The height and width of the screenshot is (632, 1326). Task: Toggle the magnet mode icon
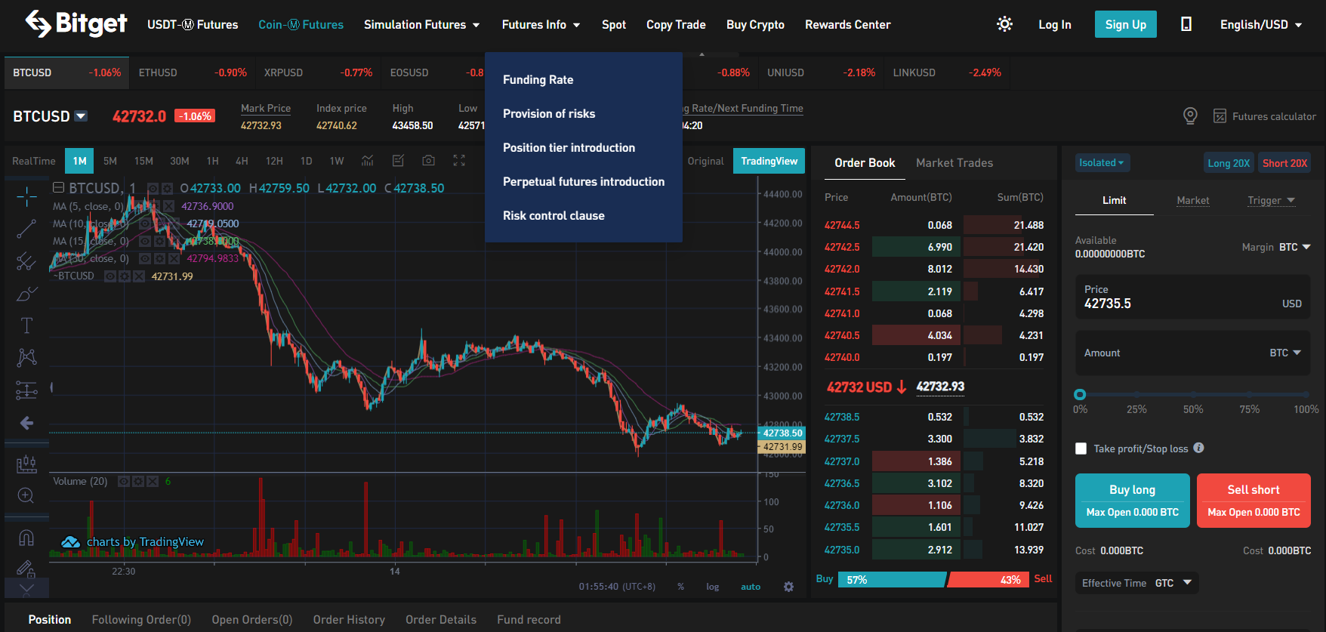[26, 538]
